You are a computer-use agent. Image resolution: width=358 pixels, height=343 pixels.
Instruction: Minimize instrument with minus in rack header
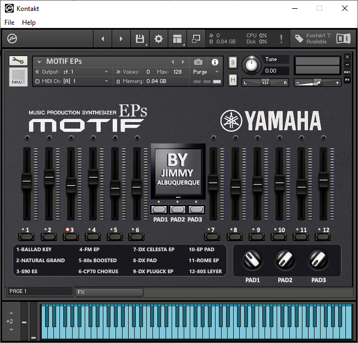[x=347, y=64]
